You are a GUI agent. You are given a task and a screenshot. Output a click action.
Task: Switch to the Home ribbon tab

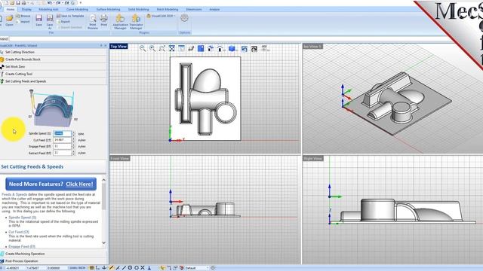(x=11, y=9)
